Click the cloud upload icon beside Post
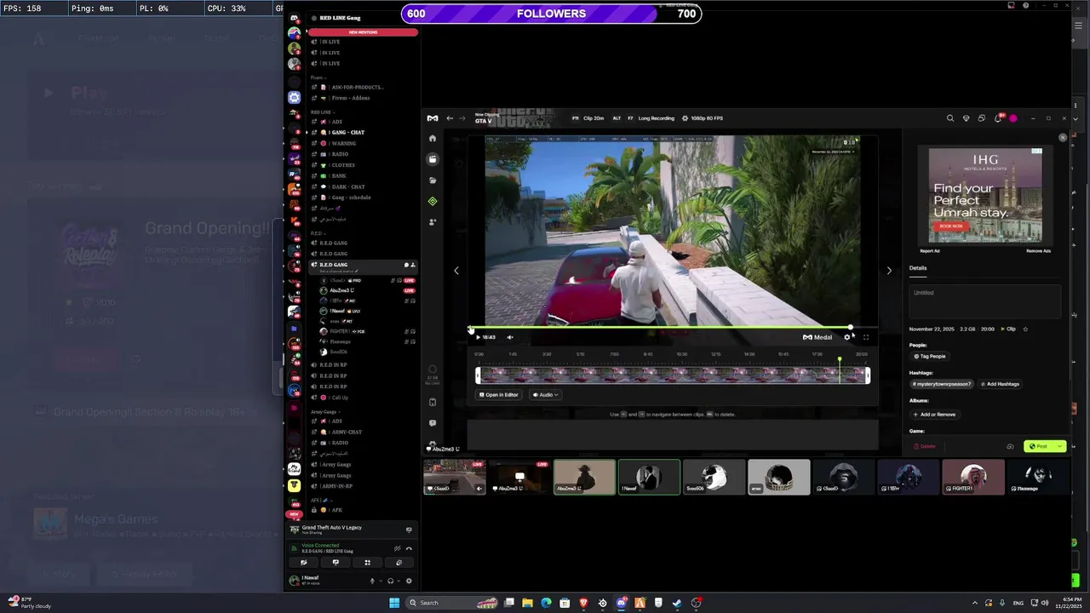Image resolution: width=1090 pixels, height=613 pixels. click(1010, 446)
